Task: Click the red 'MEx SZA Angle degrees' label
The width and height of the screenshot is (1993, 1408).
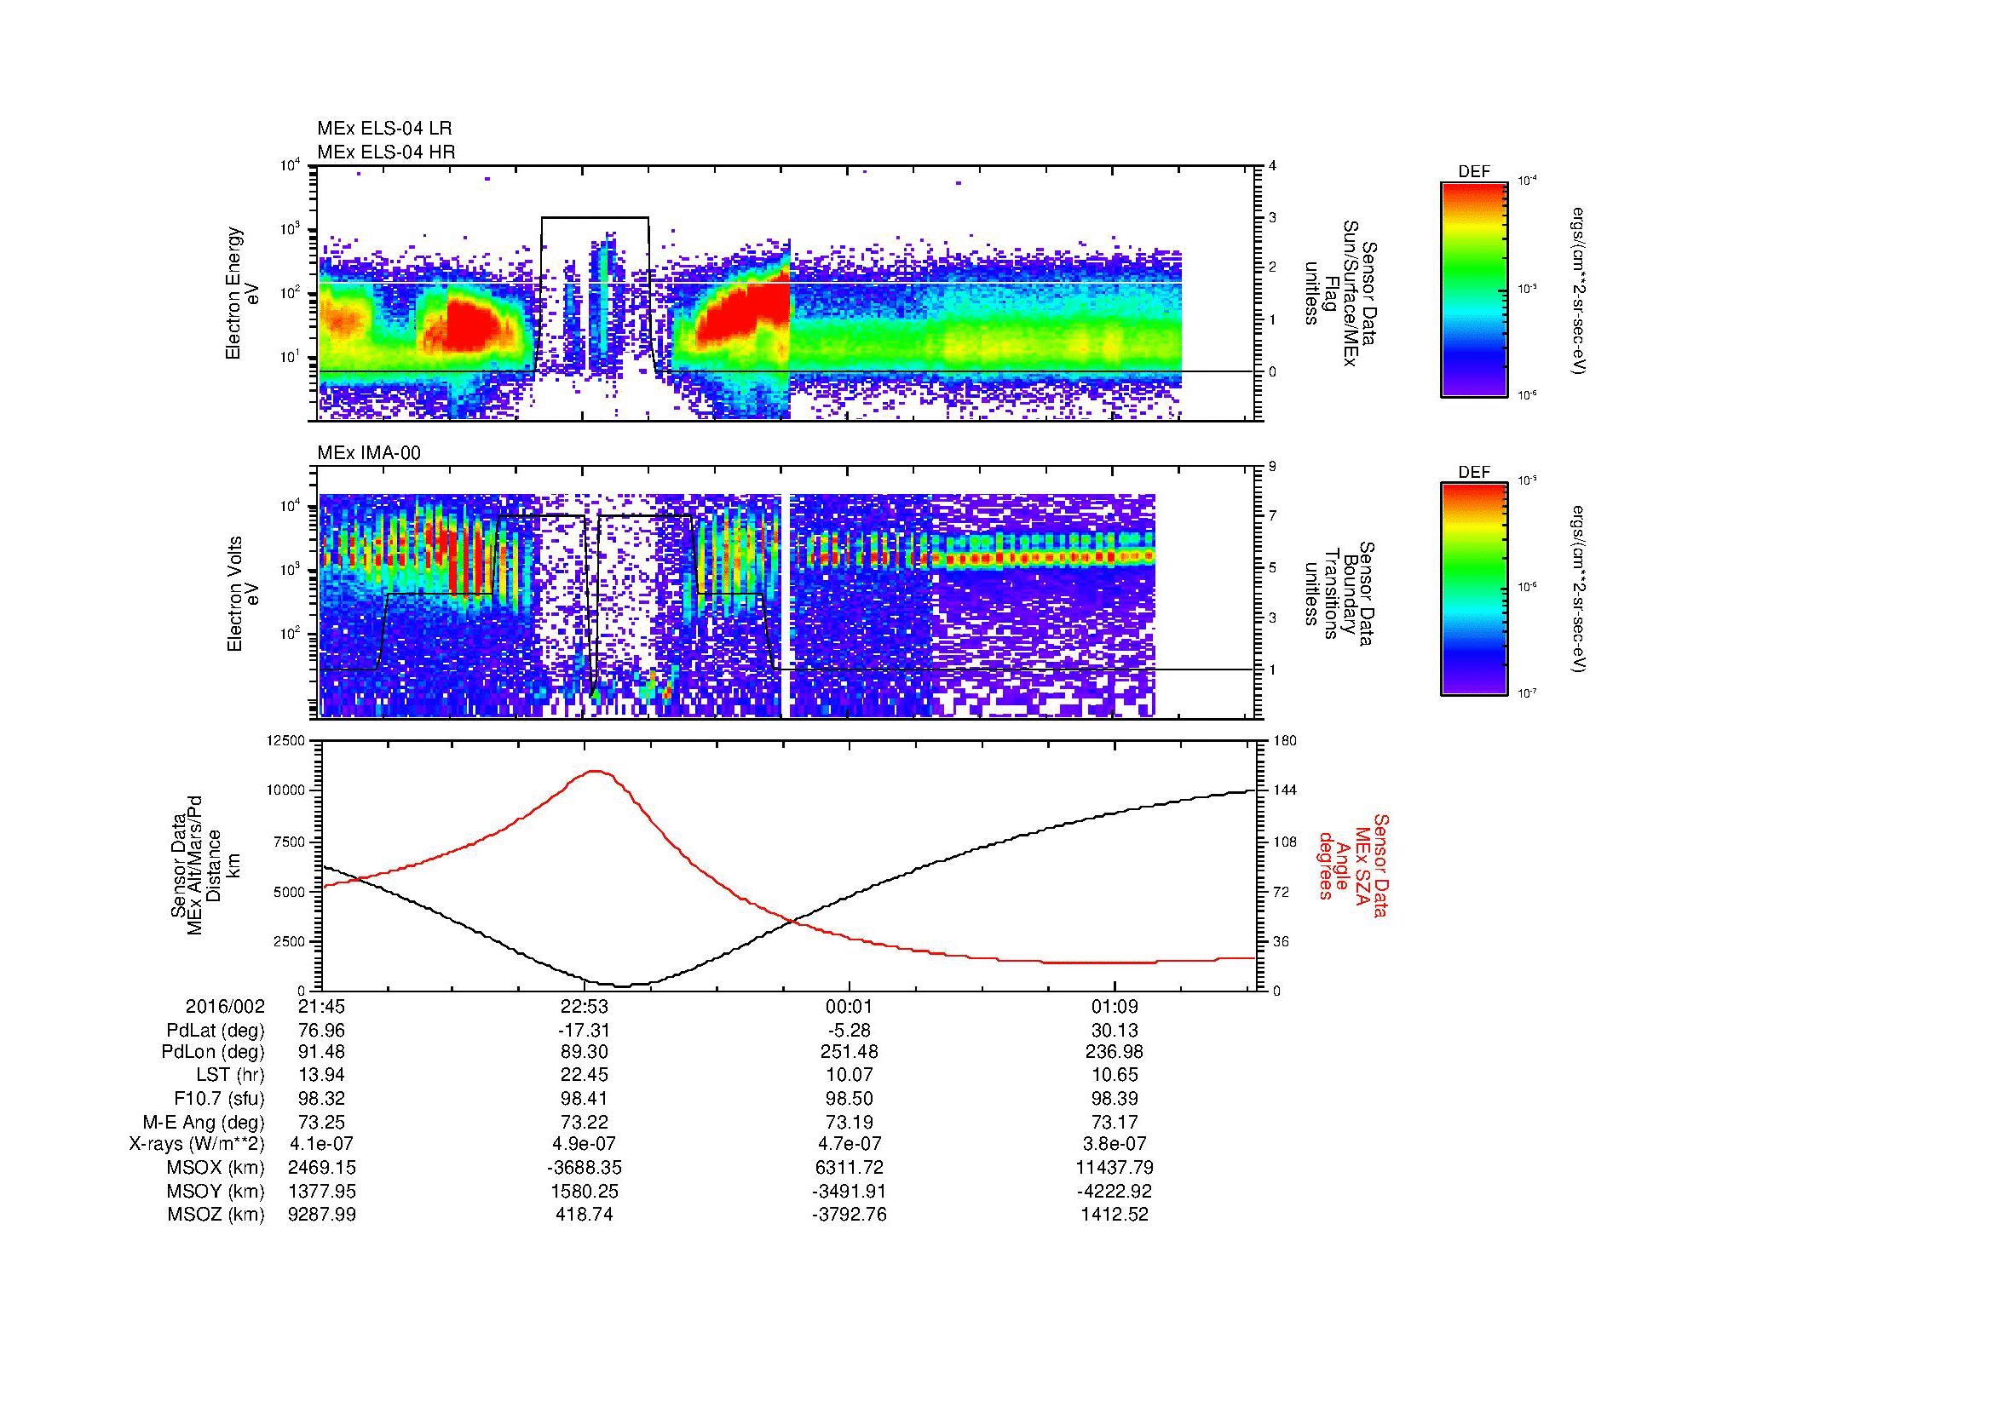Action: click(1352, 865)
